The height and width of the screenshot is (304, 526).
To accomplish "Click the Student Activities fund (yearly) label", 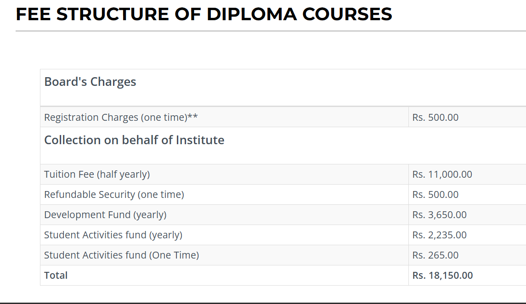I will point(113,235).
